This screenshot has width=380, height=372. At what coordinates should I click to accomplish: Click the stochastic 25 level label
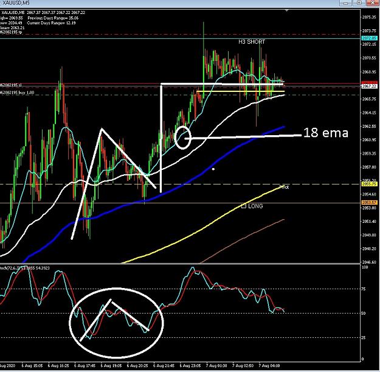(x=363, y=337)
